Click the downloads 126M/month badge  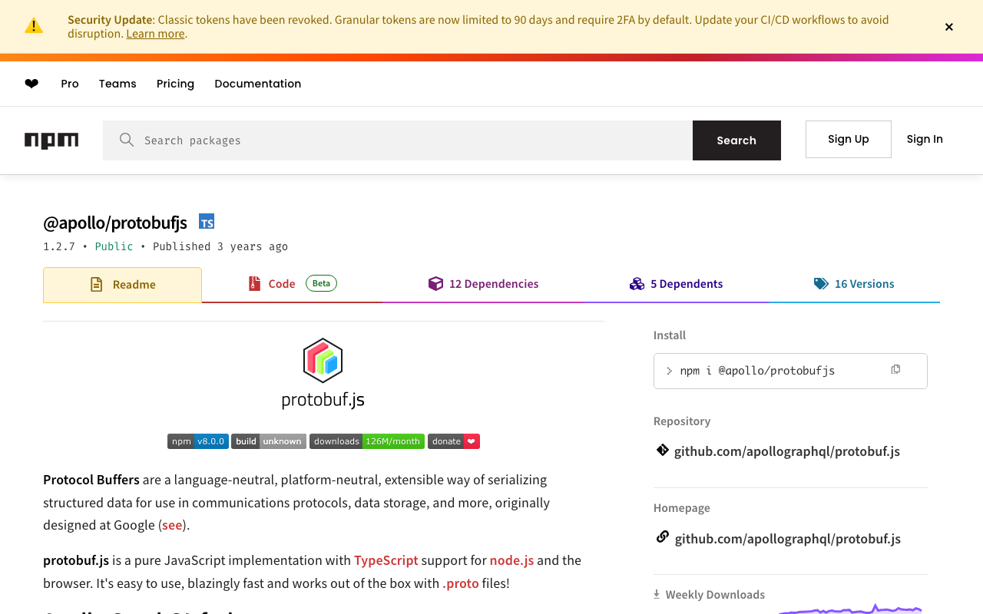coord(367,441)
